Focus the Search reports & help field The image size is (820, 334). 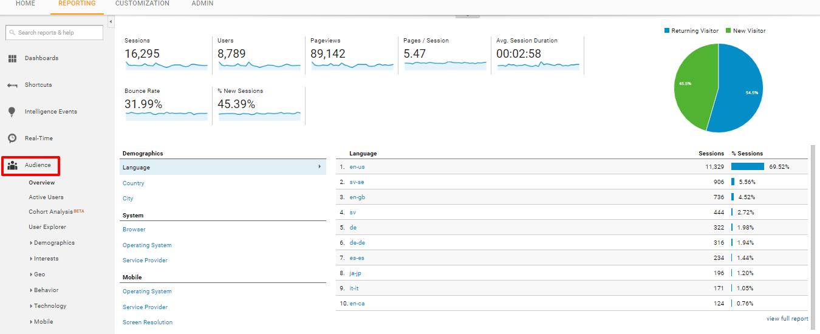(55, 33)
